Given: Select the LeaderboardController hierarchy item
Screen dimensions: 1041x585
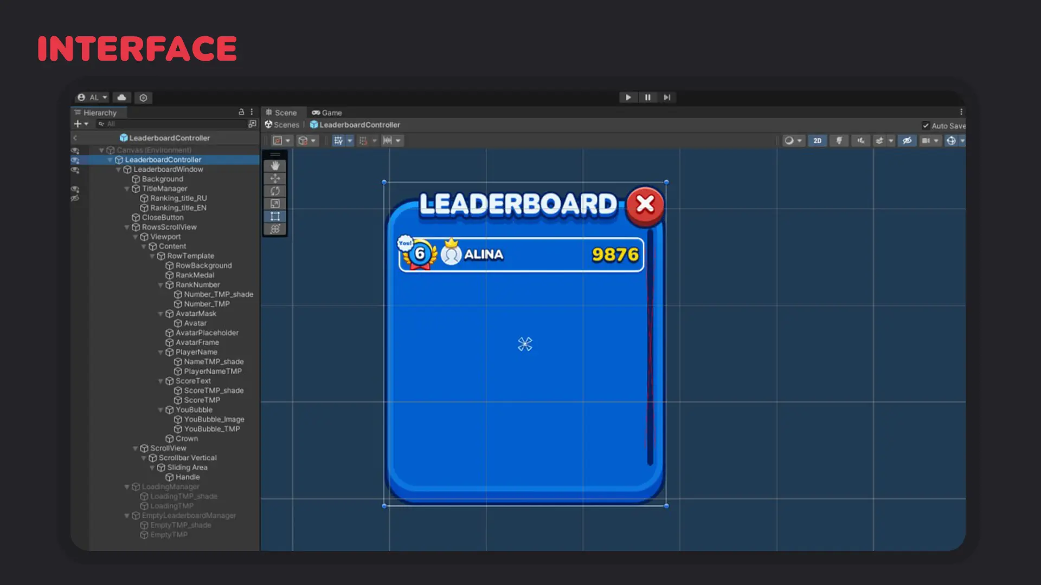Looking at the screenshot, I should click(x=163, y=160).
